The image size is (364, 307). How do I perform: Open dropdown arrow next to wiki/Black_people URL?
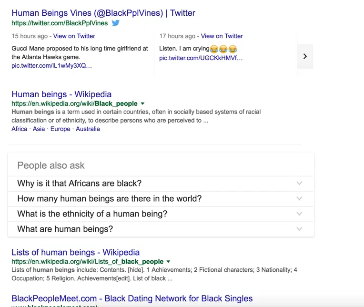coord(142,103)
